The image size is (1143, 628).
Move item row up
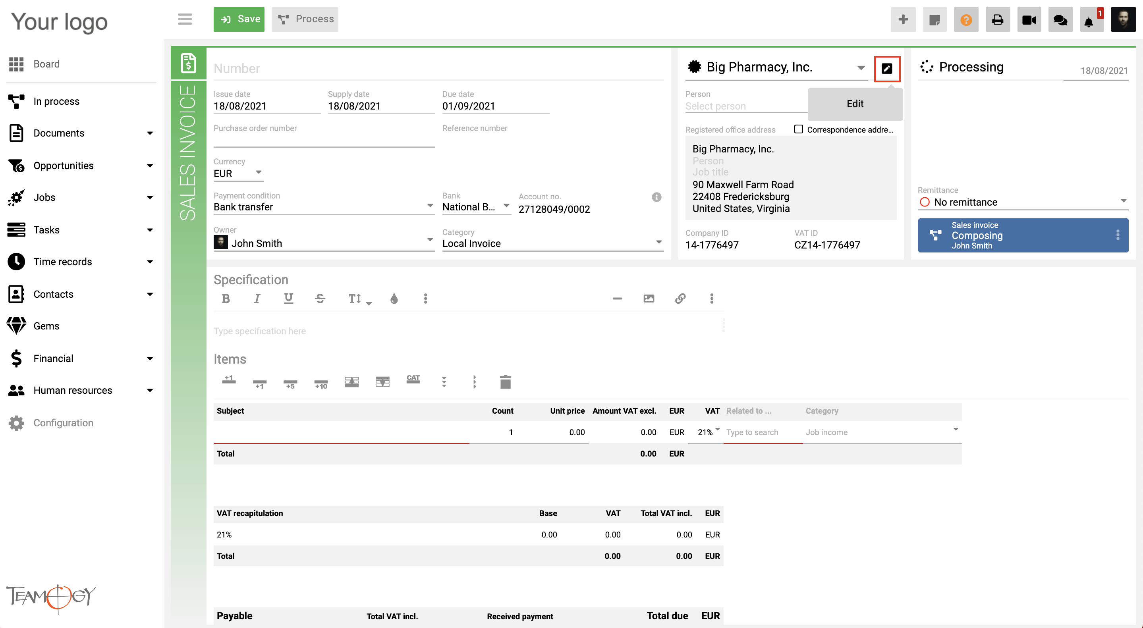coord(351,382)
